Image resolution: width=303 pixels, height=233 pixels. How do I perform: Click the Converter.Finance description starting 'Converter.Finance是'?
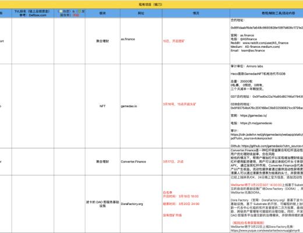tap(267, 150)
